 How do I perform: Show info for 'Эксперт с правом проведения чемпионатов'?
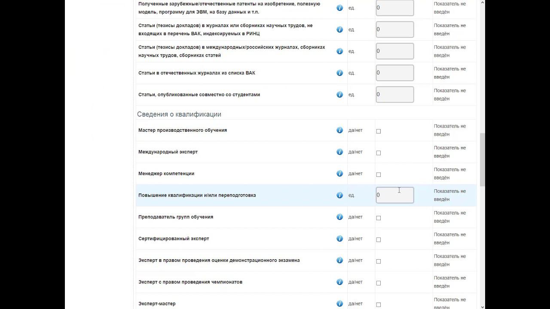[x=339, y=282]
